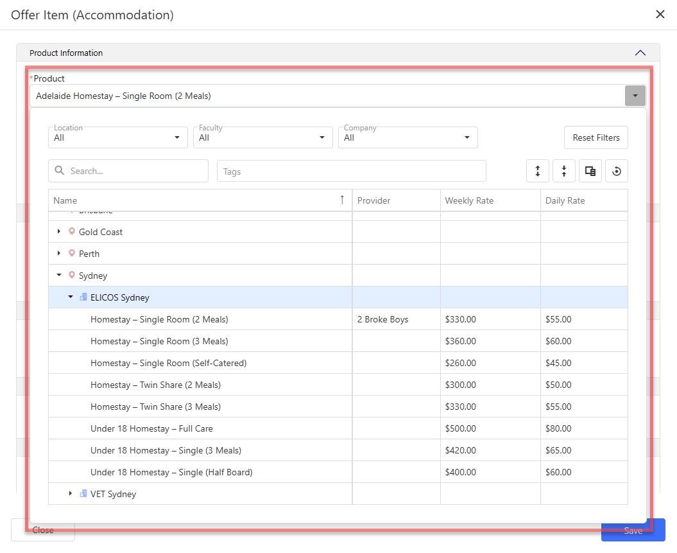Open the Company filter dropdown
The width and height of the screenshot is (677, 553).
click(x=408, y=137)
